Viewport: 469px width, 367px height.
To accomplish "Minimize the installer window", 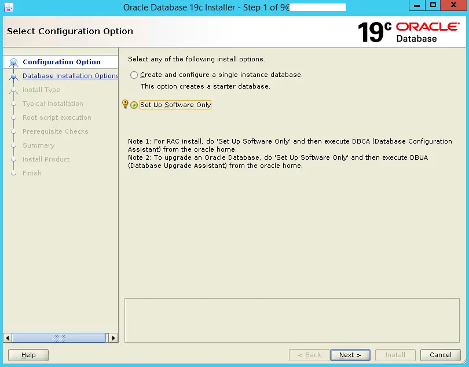I will point(417,5).
